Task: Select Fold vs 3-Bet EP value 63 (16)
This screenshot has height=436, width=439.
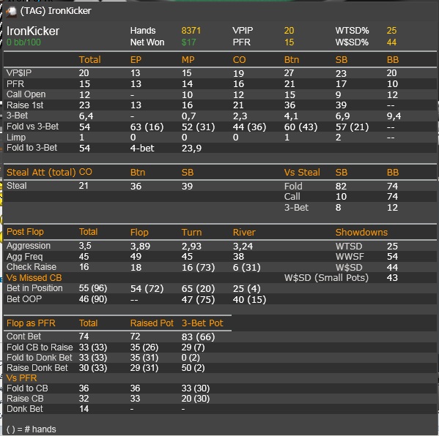Action: point(147,127)
